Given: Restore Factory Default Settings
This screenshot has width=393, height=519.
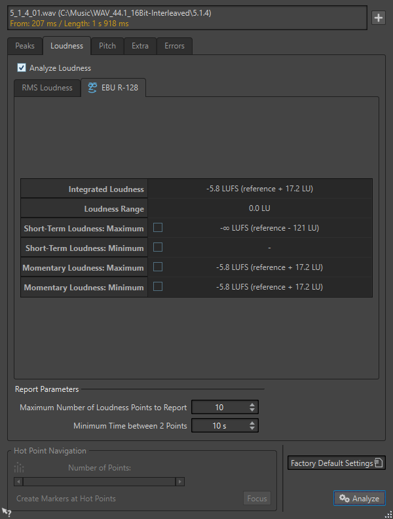Looking at the screenshot, I should [337, 463].
